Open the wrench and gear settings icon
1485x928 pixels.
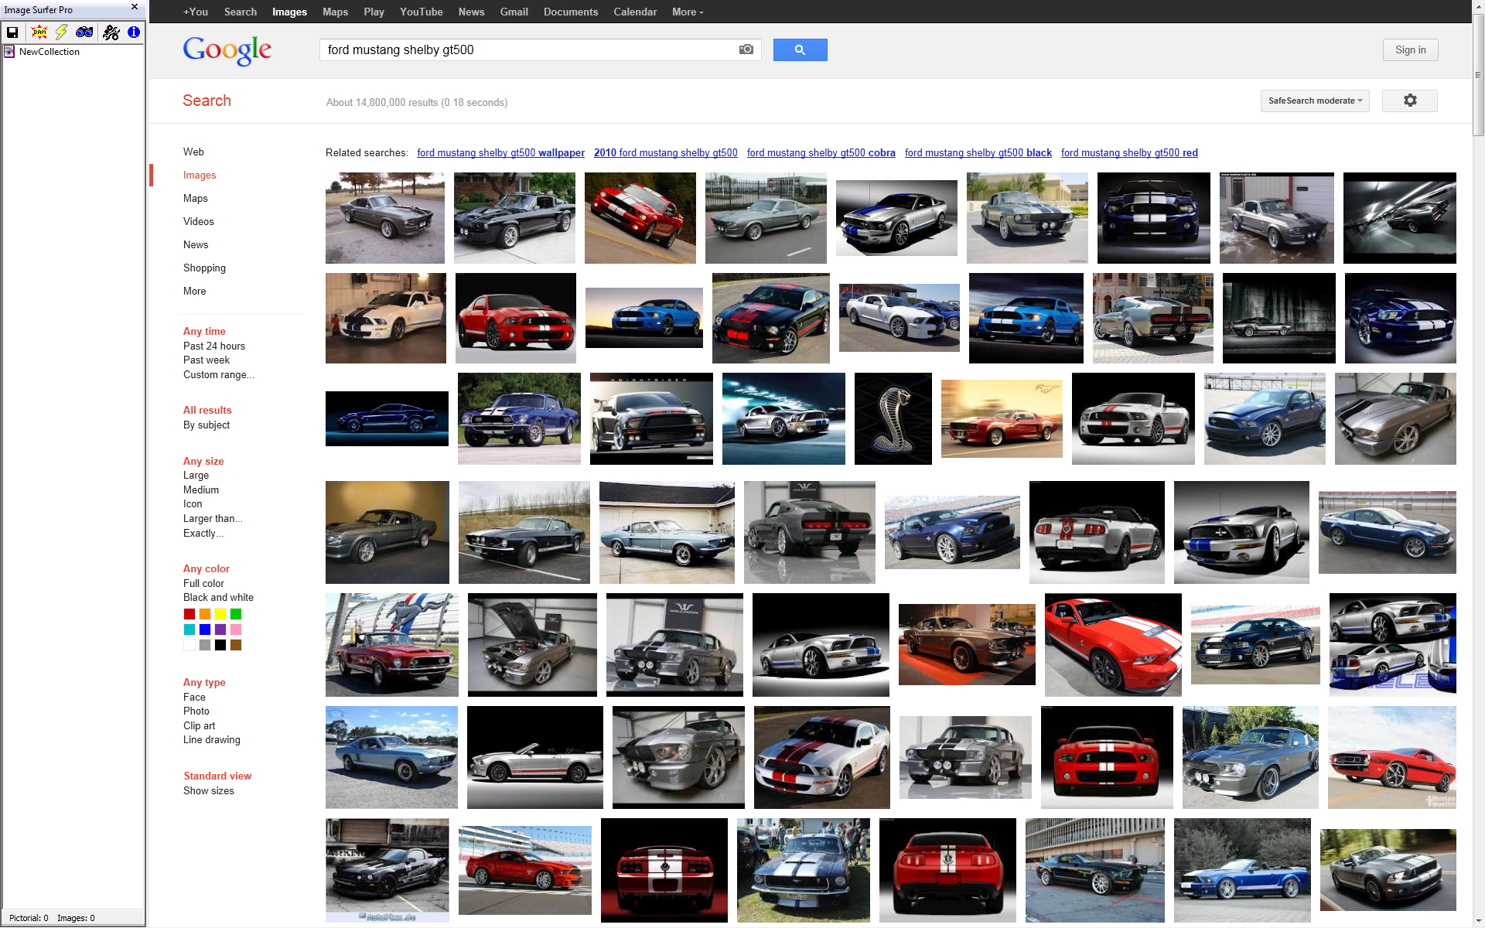pyautogui.click(x=111, y=32)
